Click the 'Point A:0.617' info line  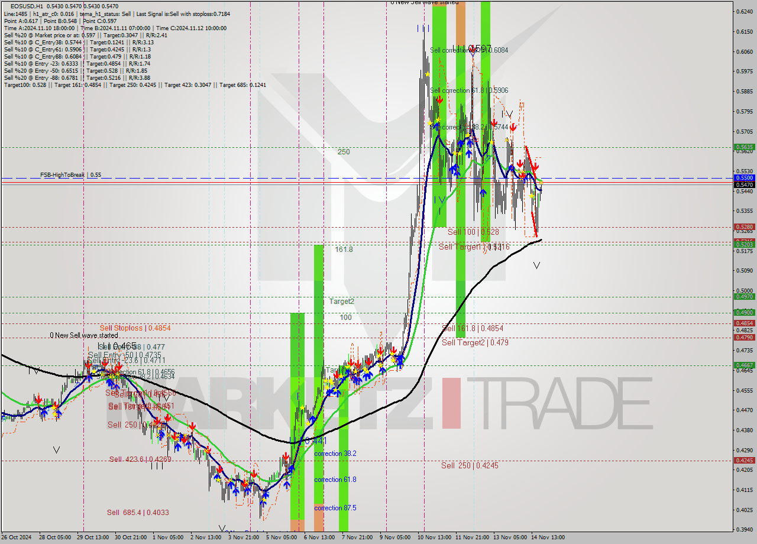(21, 21)
